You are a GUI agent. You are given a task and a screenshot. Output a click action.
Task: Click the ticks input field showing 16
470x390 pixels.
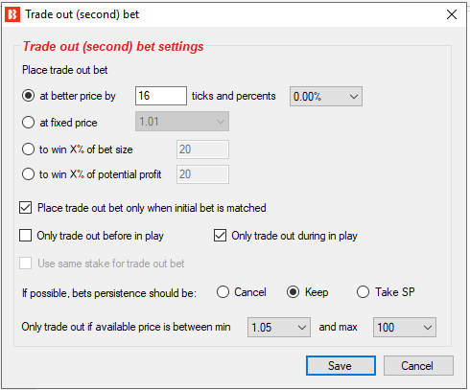(x=161, y=96)
